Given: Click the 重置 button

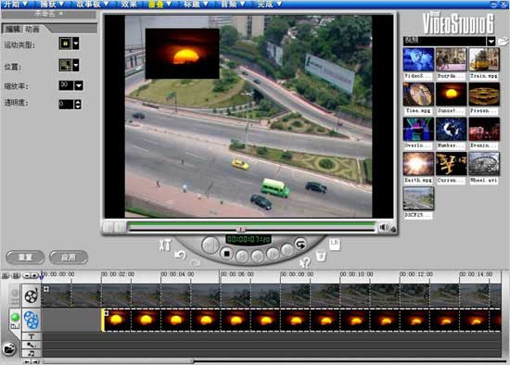Looking at the screenshot, I should 25,258.
